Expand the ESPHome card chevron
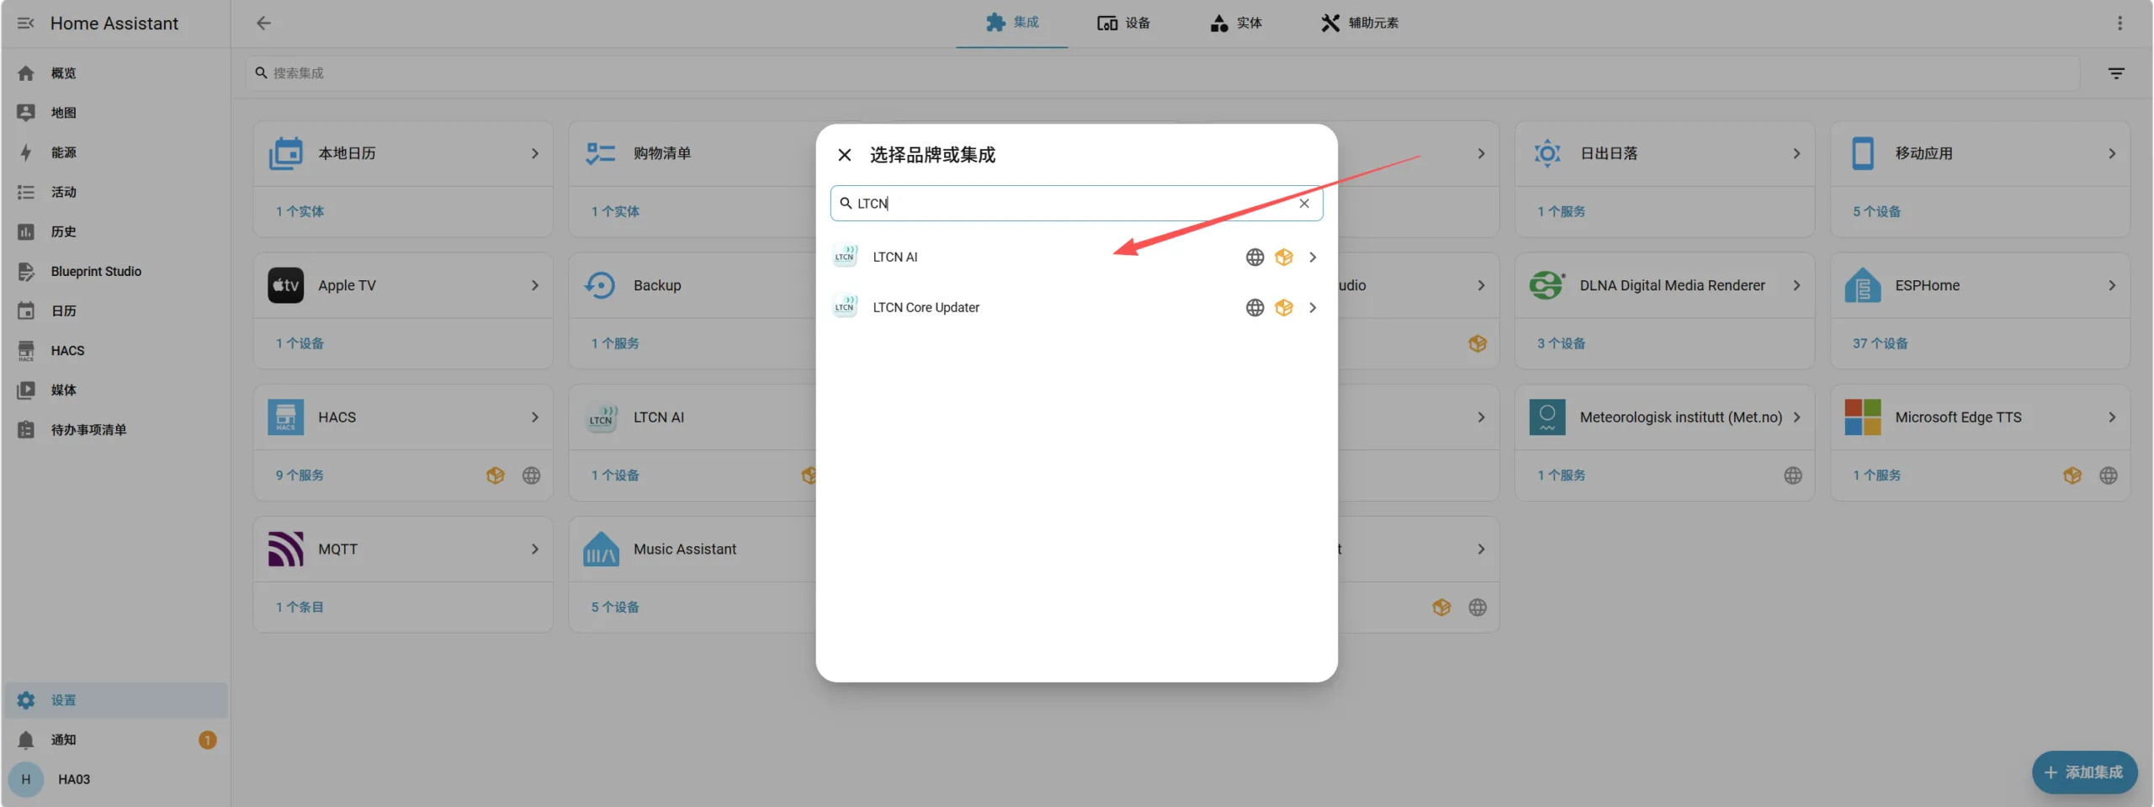The width and height of the screenshot is (2154, 807). [x=2111, y=285]
